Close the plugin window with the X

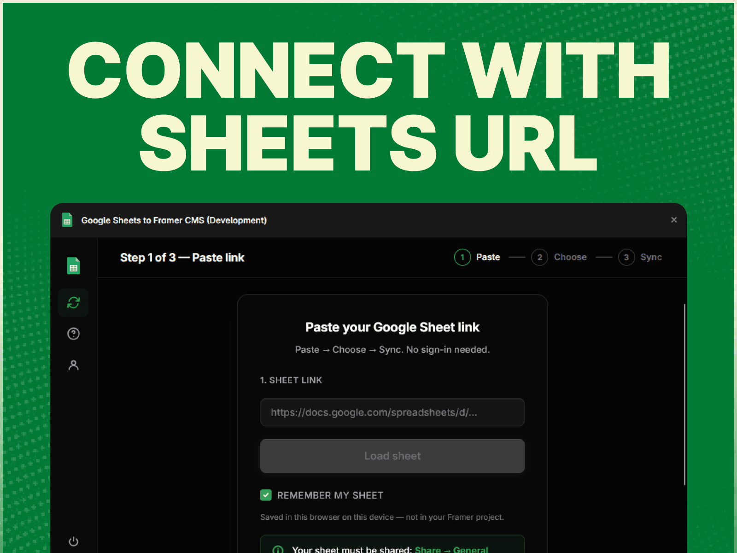[x=674, y=220]
